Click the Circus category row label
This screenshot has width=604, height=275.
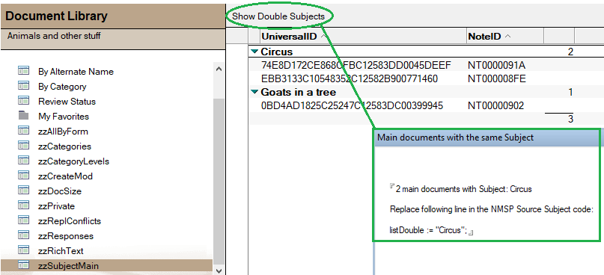[x=277, y=52]
